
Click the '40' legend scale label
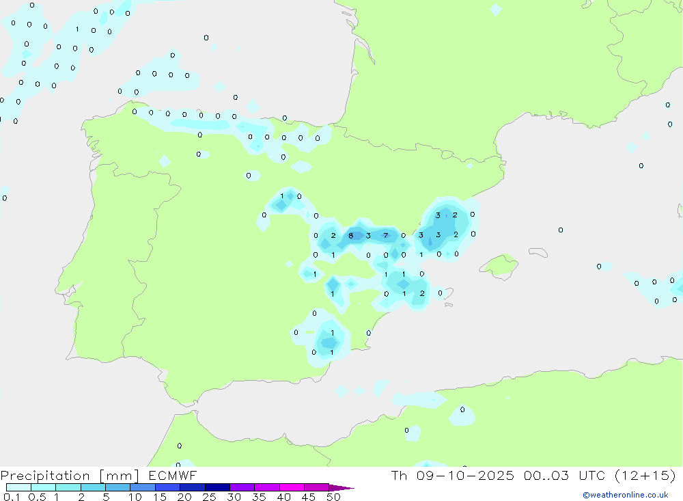click(283, 497)
